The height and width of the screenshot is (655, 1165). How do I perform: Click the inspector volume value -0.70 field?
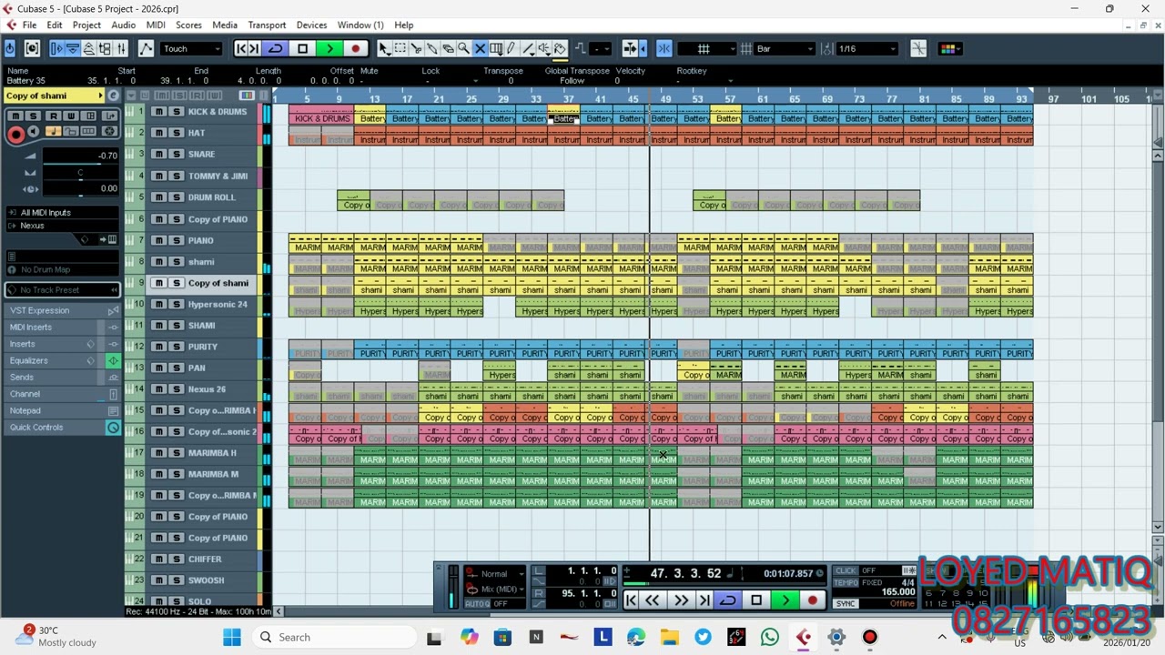(107, 156)
